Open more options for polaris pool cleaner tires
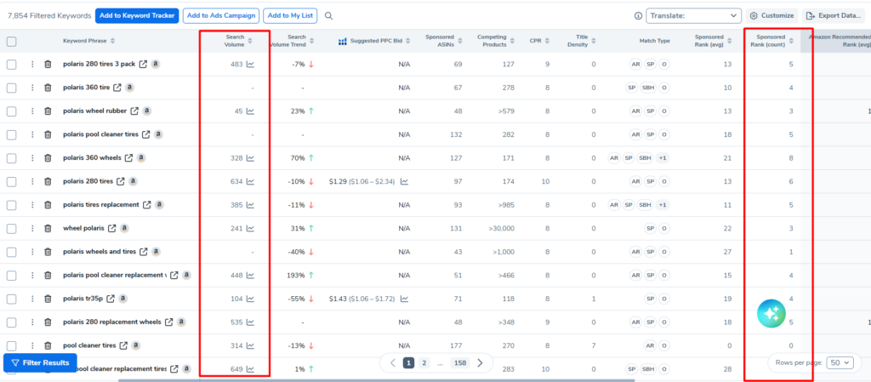The height and width of the screenshot is (382, 871). [32, 134]
